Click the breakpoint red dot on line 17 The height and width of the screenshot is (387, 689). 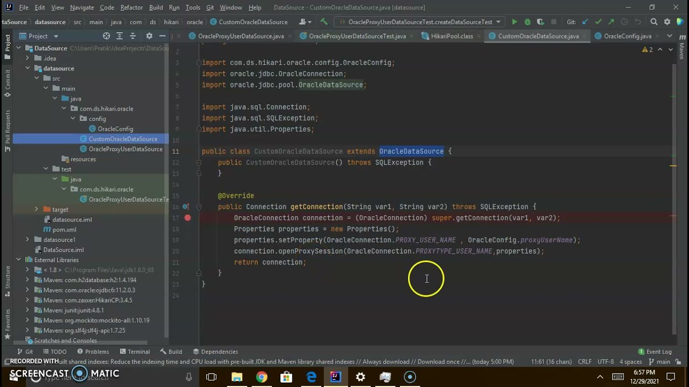(187, 218)
